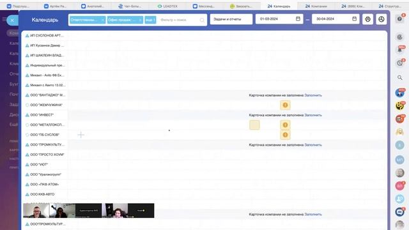409x230 pixels.
Task: Select the ИП ШАКЛЕИН ВЛАД company row
Action: [x=47, y=56]
